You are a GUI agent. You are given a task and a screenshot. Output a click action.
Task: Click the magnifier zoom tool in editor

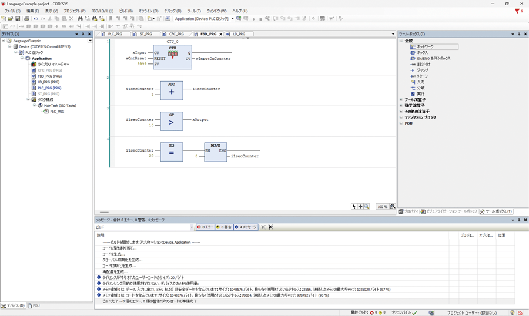click(x=367, y=207)
